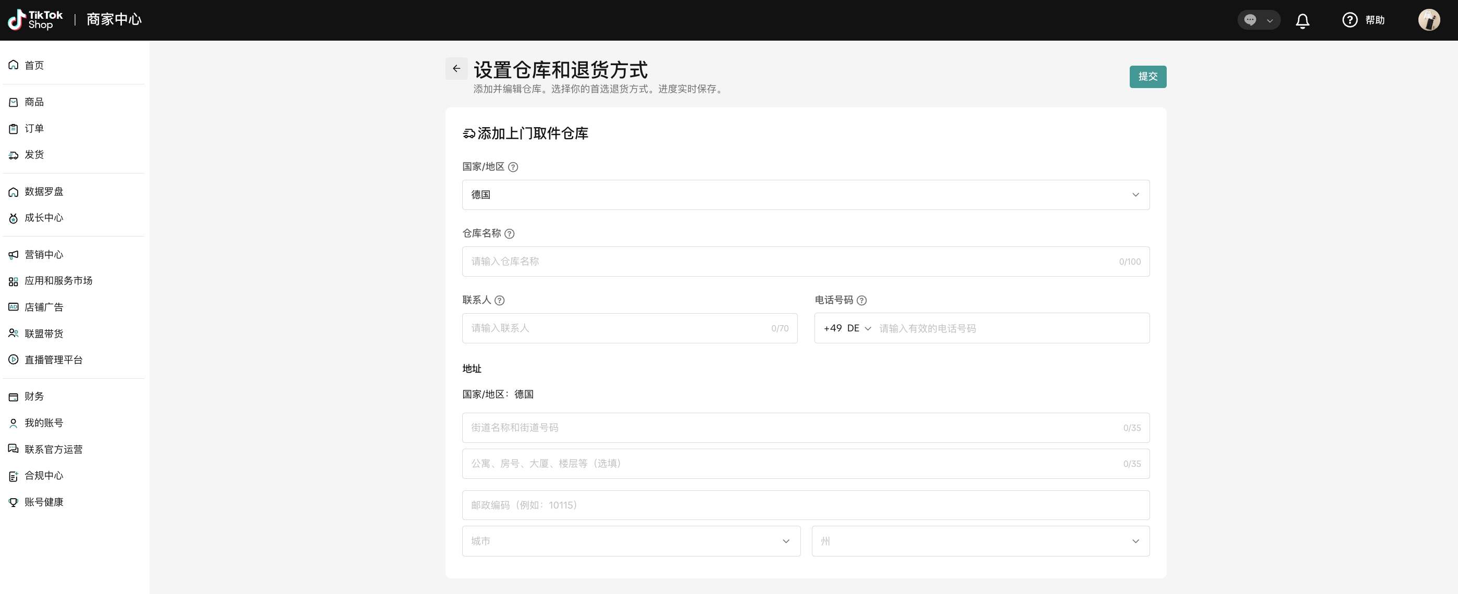
Task: Click the info icon next to 国家/地区
Action: click(x=513, y=167)
